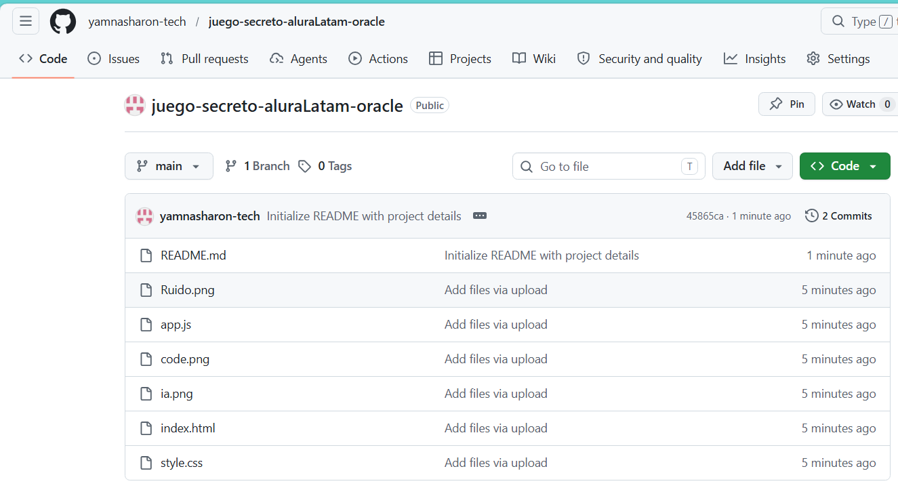This screenshot has height=492, width=898.
Task: View the 0 Tags link
Action: (x=325, y=166)
